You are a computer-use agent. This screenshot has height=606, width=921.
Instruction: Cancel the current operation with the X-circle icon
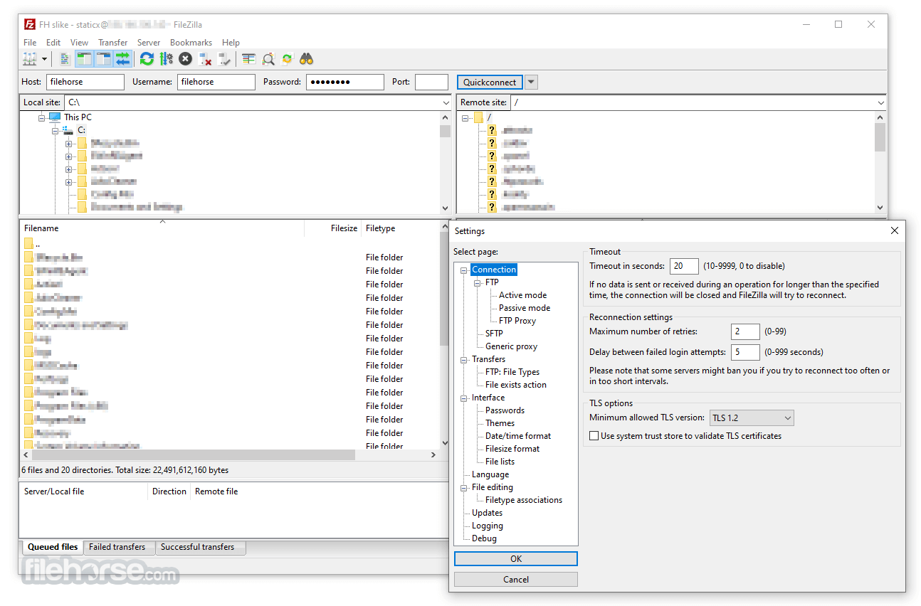pyautogui.click(x=185, y=59)
